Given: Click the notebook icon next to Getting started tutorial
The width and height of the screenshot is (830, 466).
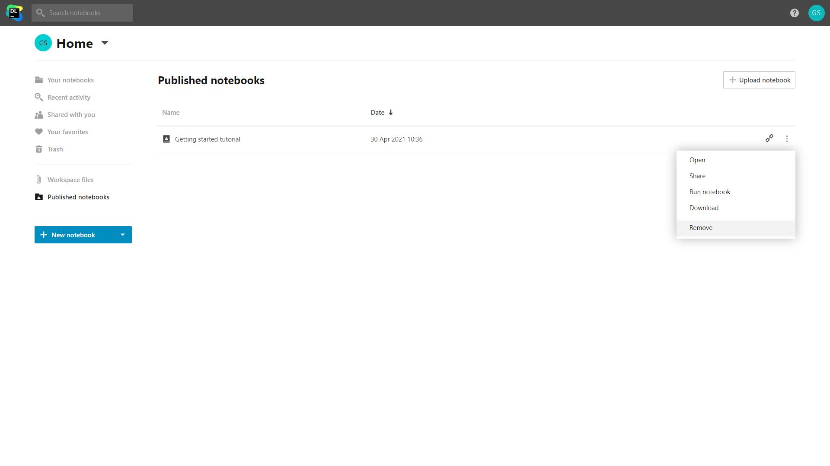Looking at the screenshot, I should [x=166, y=139].
